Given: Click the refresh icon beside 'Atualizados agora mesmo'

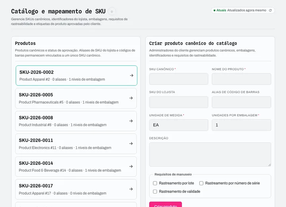Looking at the screenshot, I should pyautogui.click(x=270, y=10).
